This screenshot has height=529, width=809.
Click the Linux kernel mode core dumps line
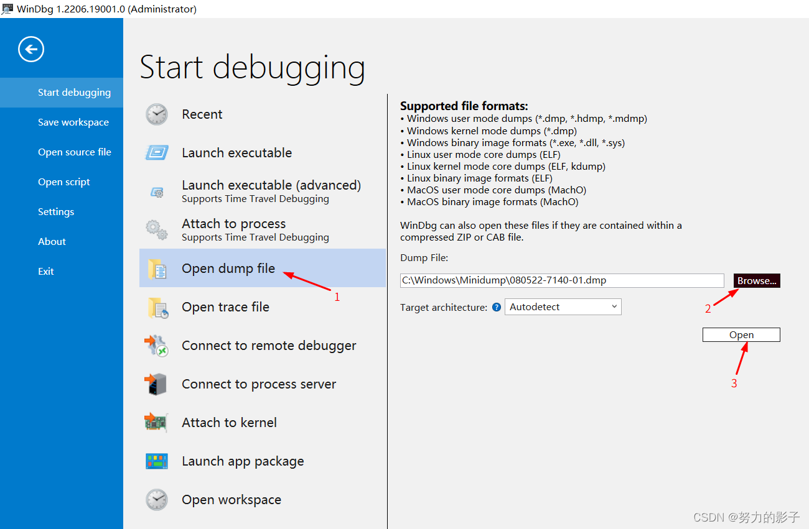tap(503, 167)
